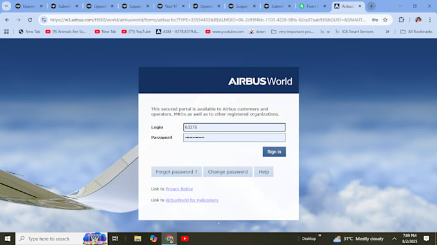Open the apps grid in bookmarks bar

(6, 31)
